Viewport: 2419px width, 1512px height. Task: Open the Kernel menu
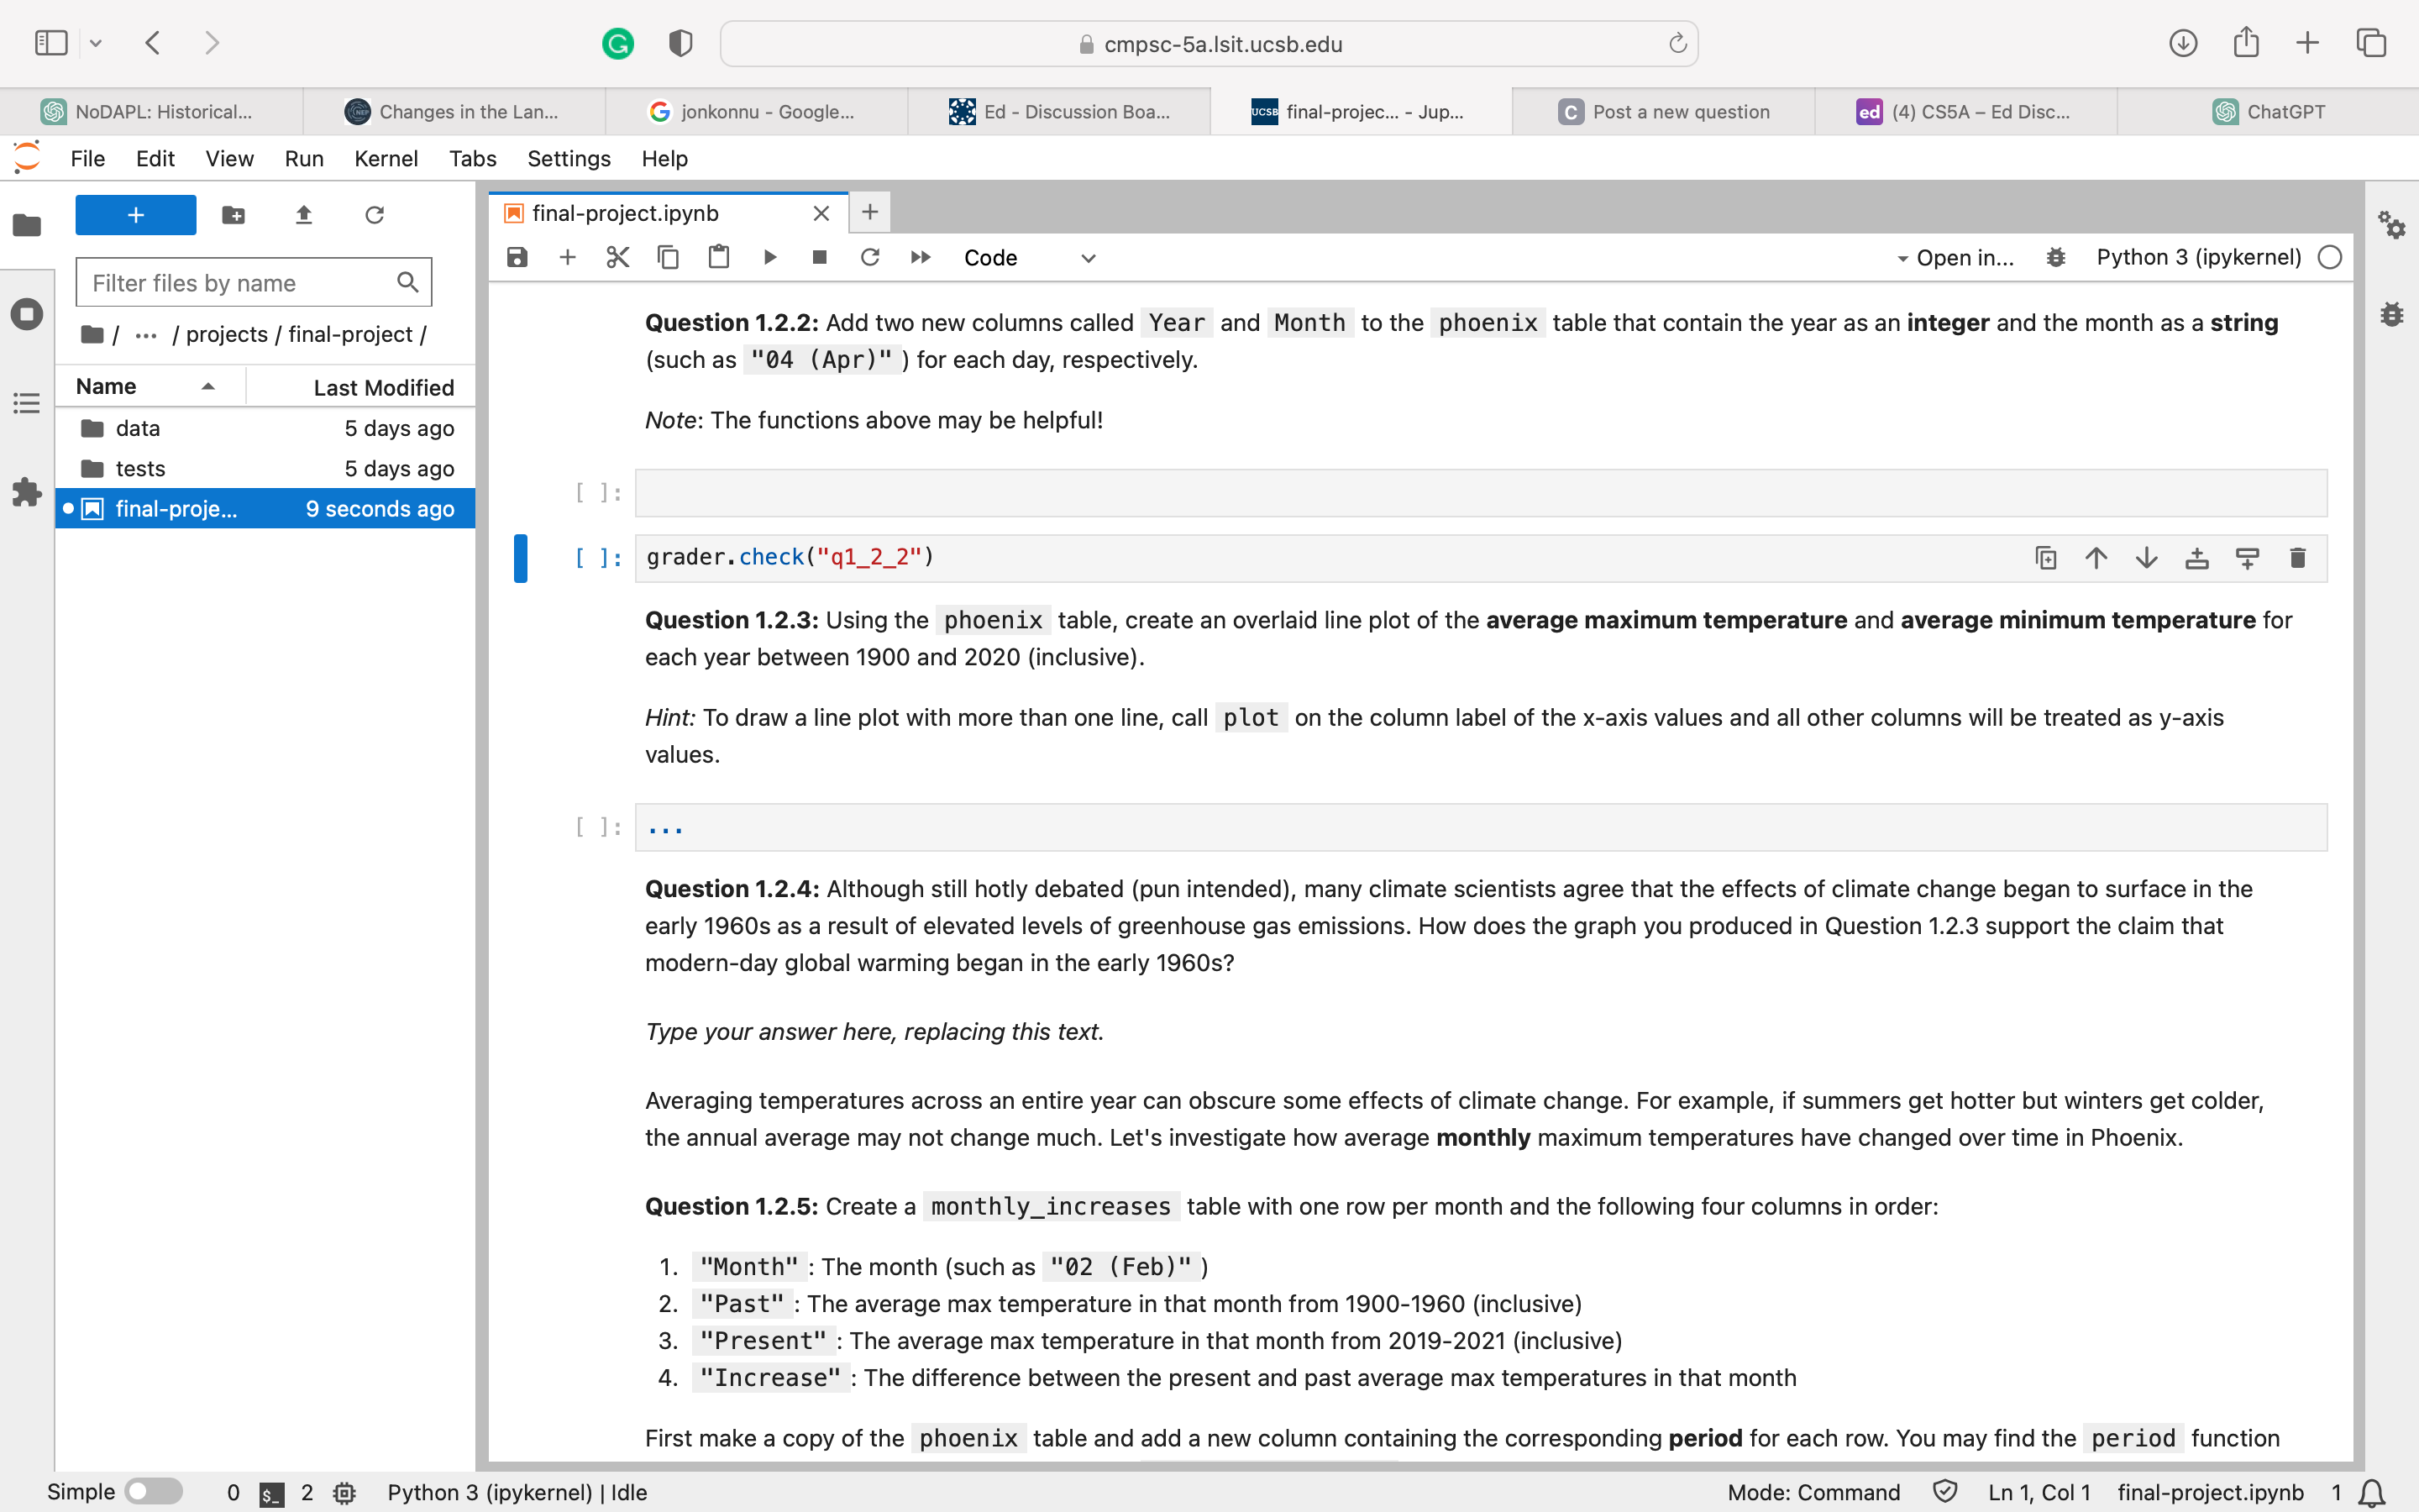[387, 158]
